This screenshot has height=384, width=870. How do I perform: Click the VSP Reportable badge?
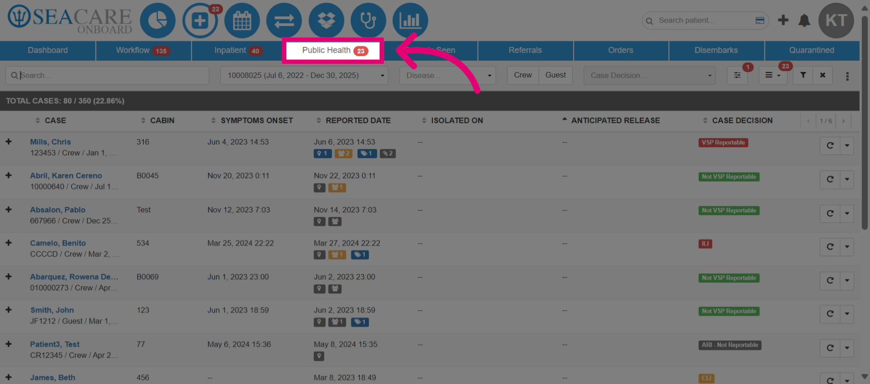pos(723,143)
